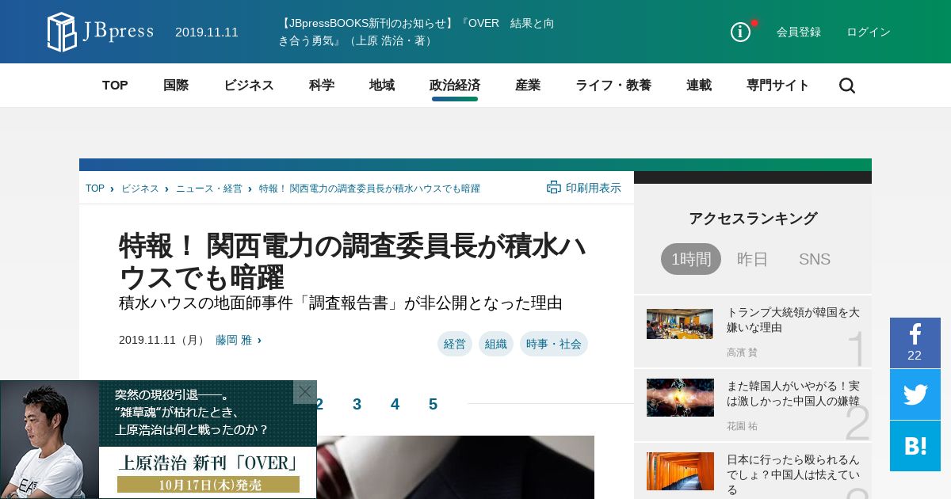This screenshot has width=951, height=499.
Task: Switch ranking to SNS tab
Action: [x=815, y=259]
